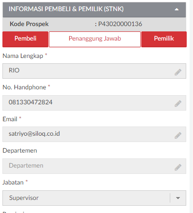Click the empty Departemen input field
The width and height of the screenshot is (193, 213).
point(94,166)
